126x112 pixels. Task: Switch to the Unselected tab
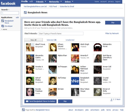(70, 40)
